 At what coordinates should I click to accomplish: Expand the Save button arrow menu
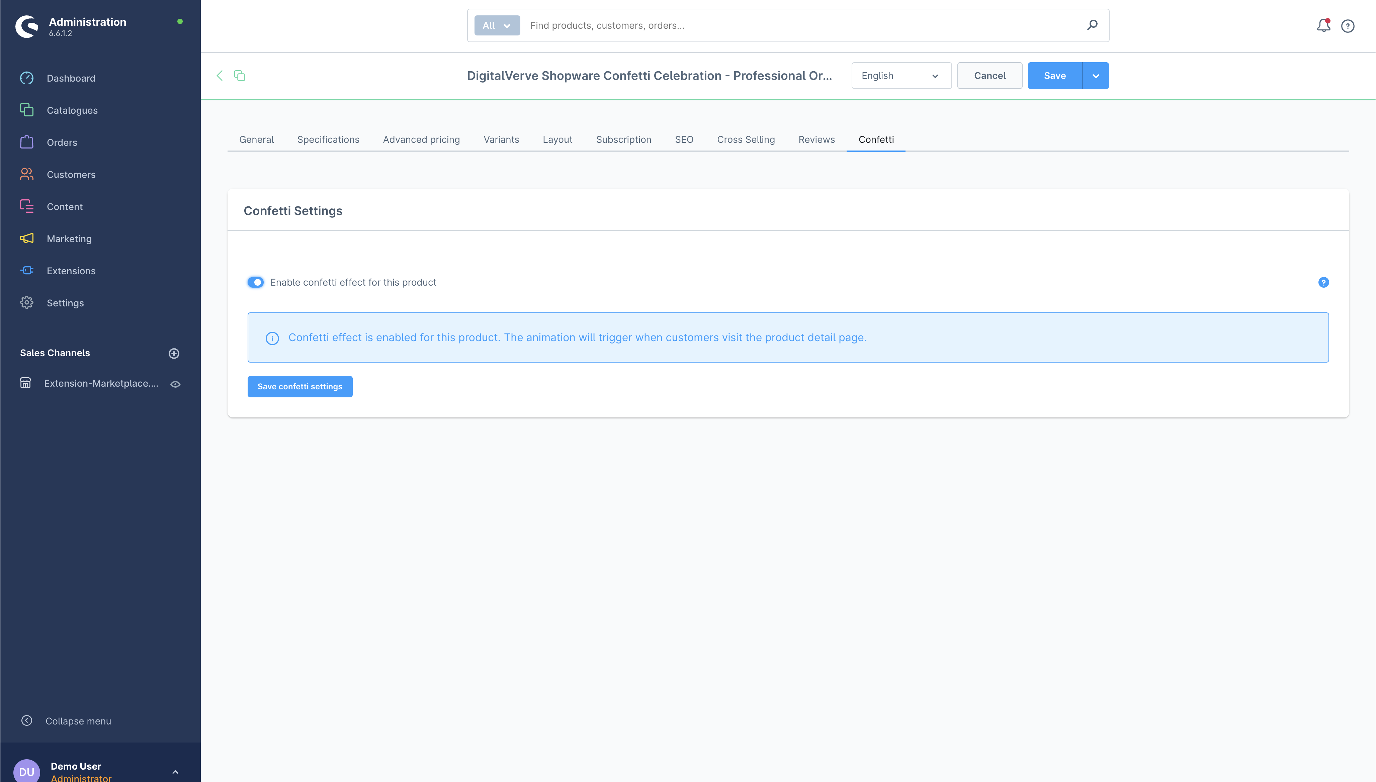pyautogui.click(x=1096, y=76)
